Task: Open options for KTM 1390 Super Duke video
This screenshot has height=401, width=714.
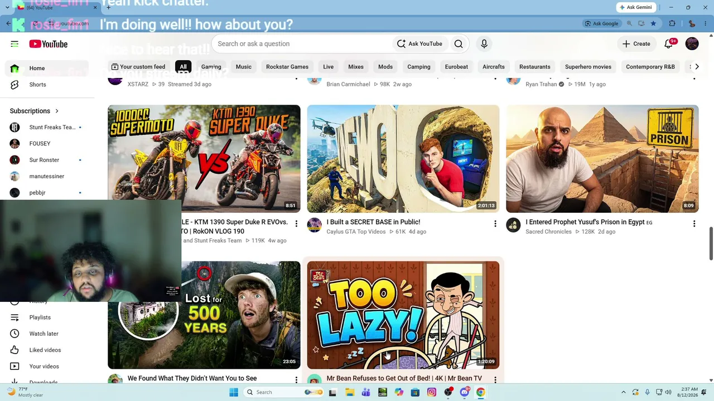Action: pyautogui.click(x=296, y=224)
